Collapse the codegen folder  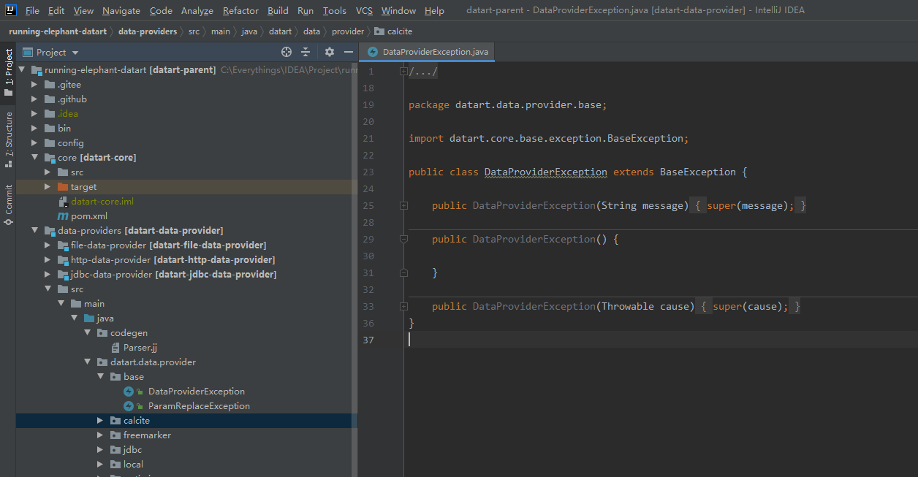(x=87, y=333)
